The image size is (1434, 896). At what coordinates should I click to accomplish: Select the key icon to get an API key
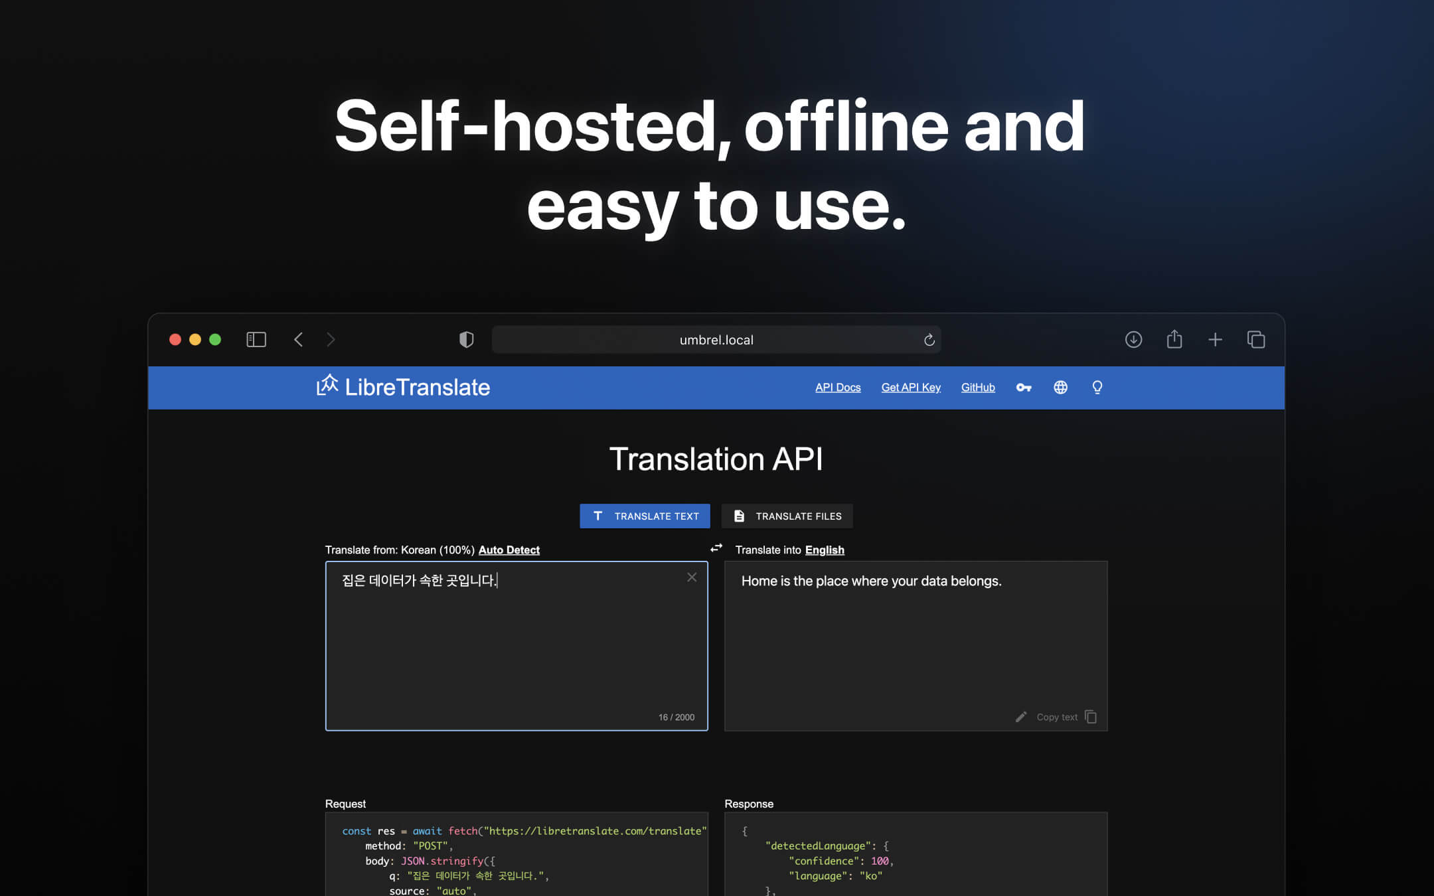1023,388
